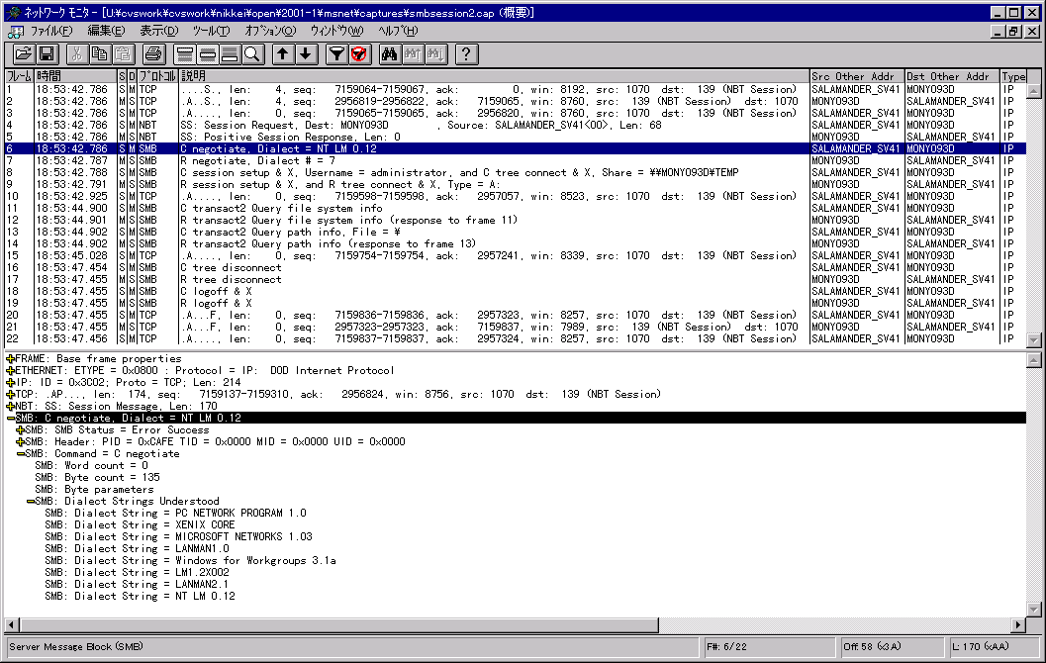Click the Network Monitor document icon in menu bar

[x=16, y=32]
